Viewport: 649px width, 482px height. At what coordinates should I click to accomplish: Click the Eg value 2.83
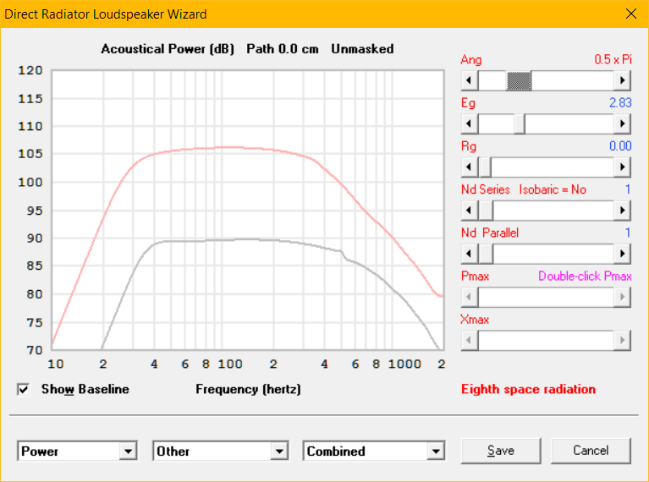click(x=620, y=102)
